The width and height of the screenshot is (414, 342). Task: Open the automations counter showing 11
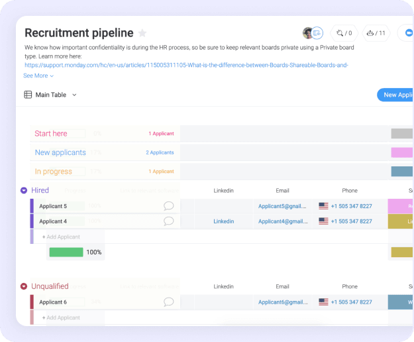pos(376,32)
